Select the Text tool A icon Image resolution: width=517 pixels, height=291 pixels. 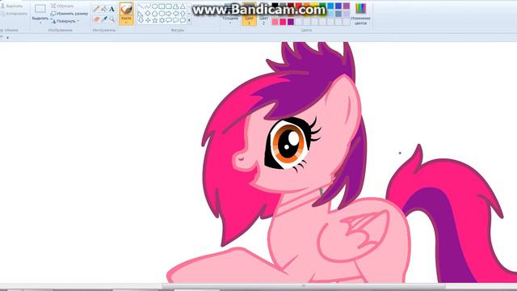tap(111, 9)
